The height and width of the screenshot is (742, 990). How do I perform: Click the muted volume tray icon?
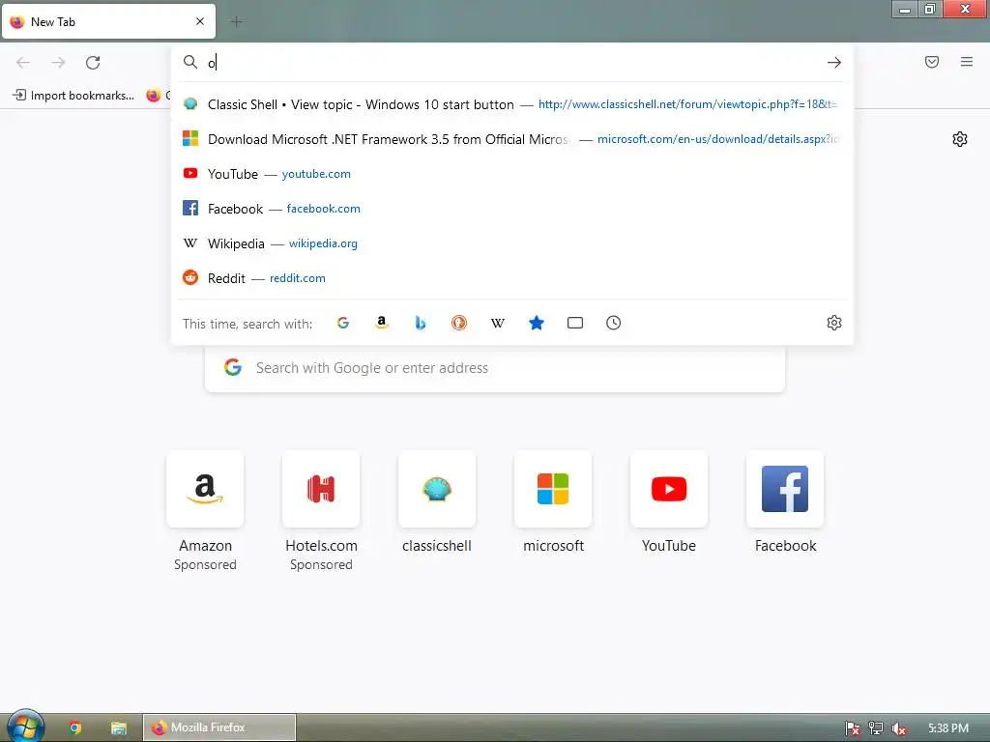click(x=899, y=728)
